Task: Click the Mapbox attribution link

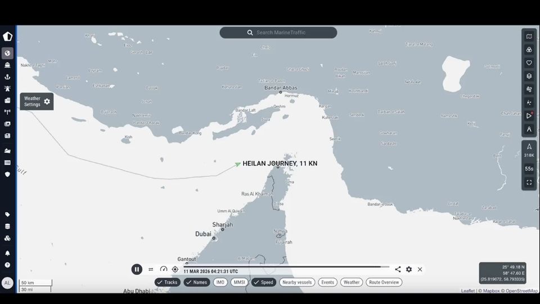Action: [x=491, y=291]
